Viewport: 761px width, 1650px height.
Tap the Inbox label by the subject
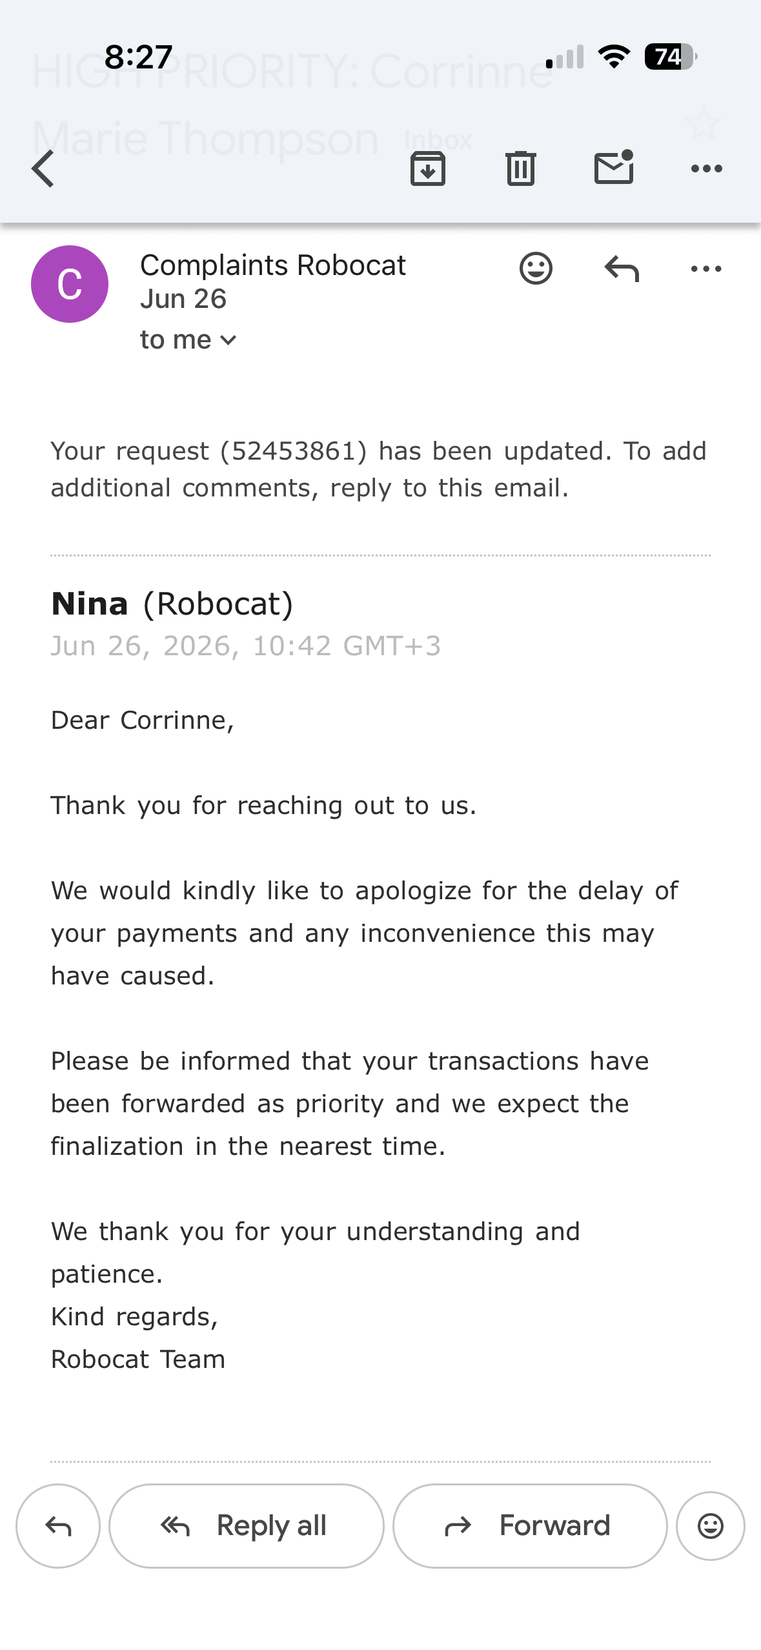438,140
